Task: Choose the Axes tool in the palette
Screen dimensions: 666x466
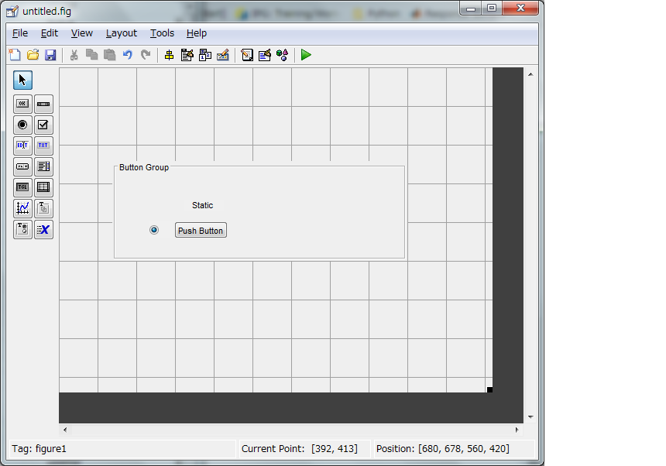Action: (x=22, y=207)
